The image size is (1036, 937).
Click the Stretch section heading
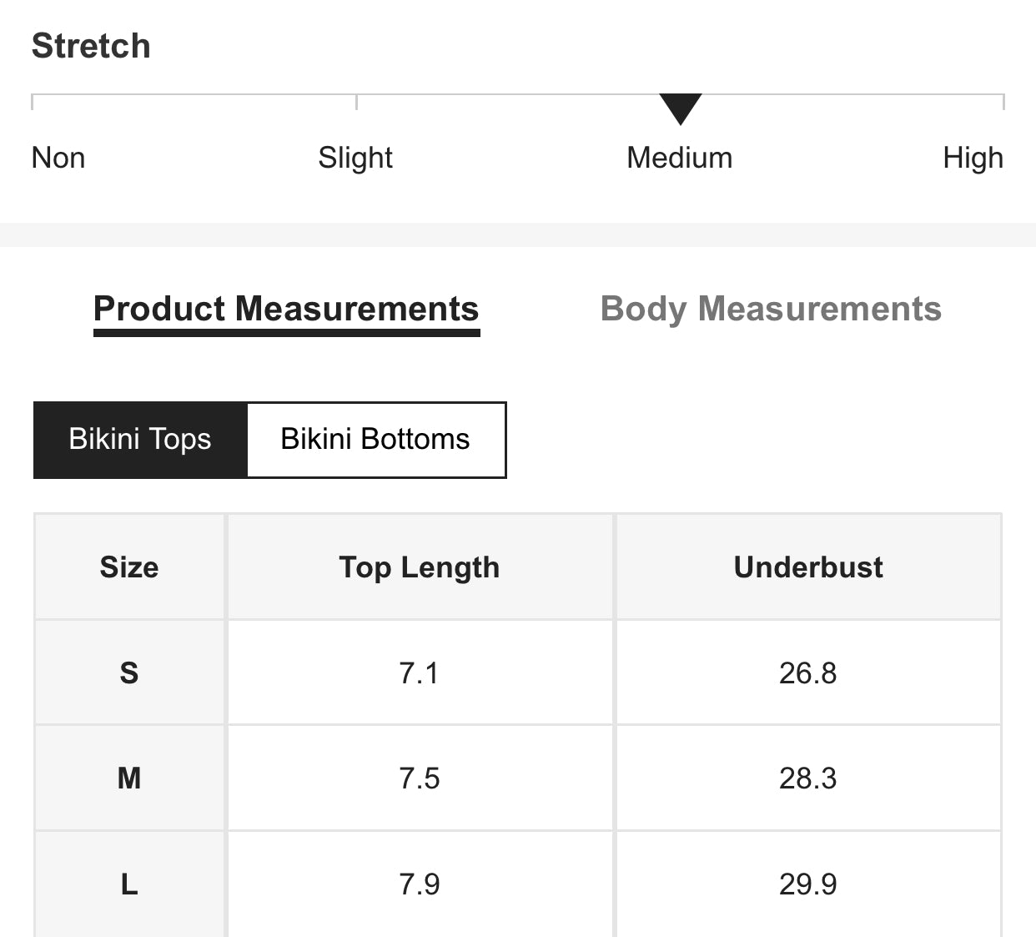91,46
